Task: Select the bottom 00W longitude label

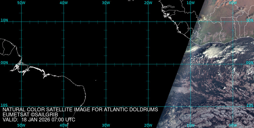Action: 233,125
